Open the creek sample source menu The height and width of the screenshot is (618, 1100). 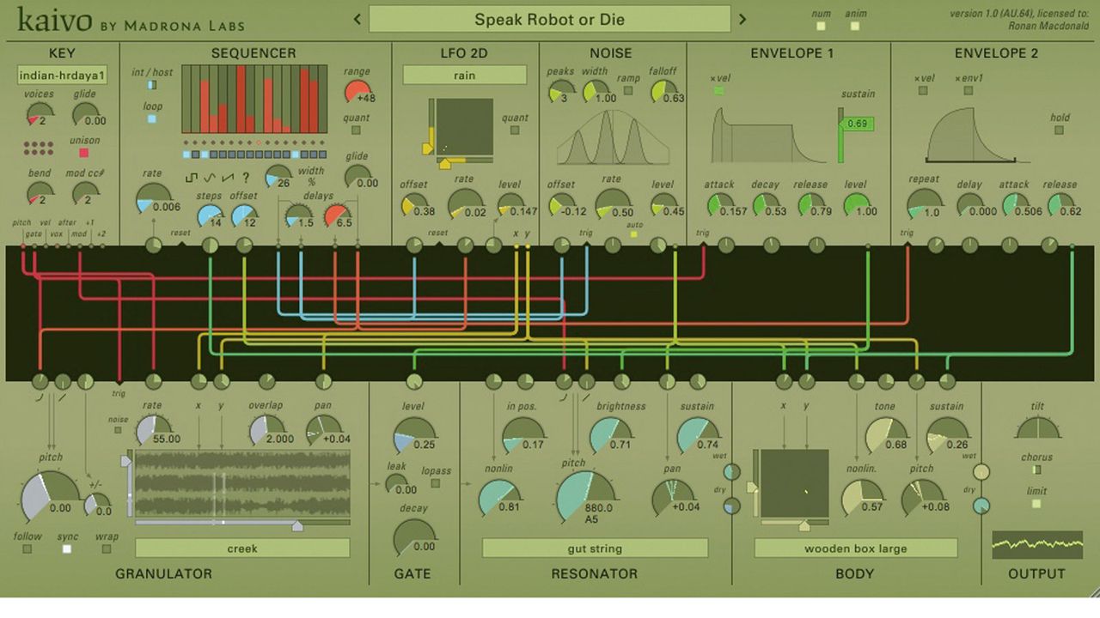point(242,548)
